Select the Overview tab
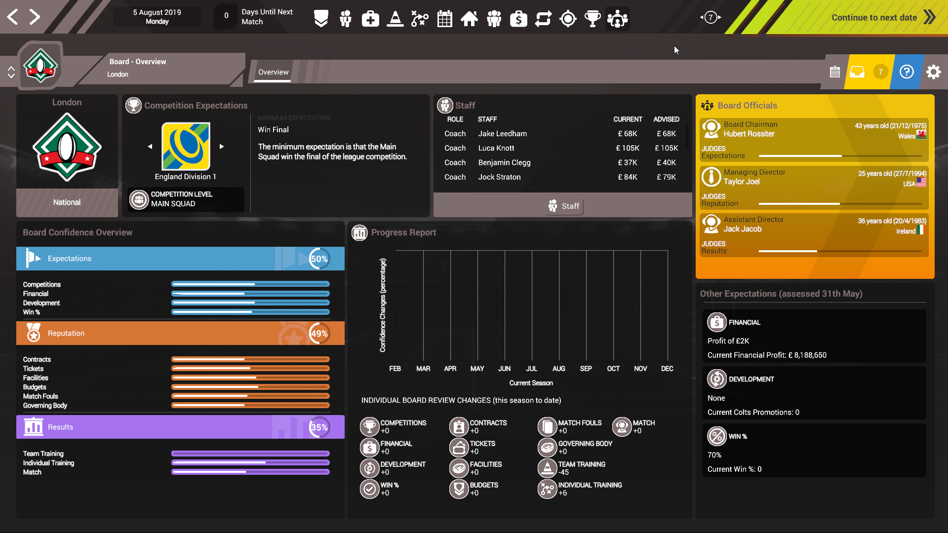 [273, 72]
